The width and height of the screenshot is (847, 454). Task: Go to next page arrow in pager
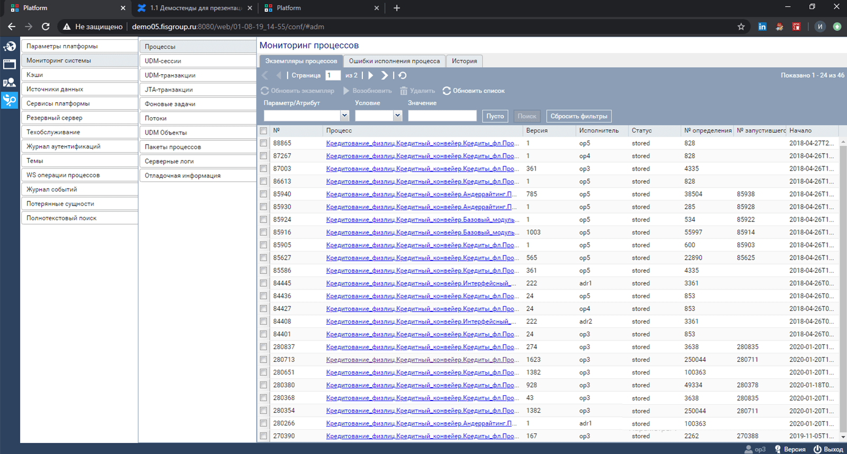[371, 75]
